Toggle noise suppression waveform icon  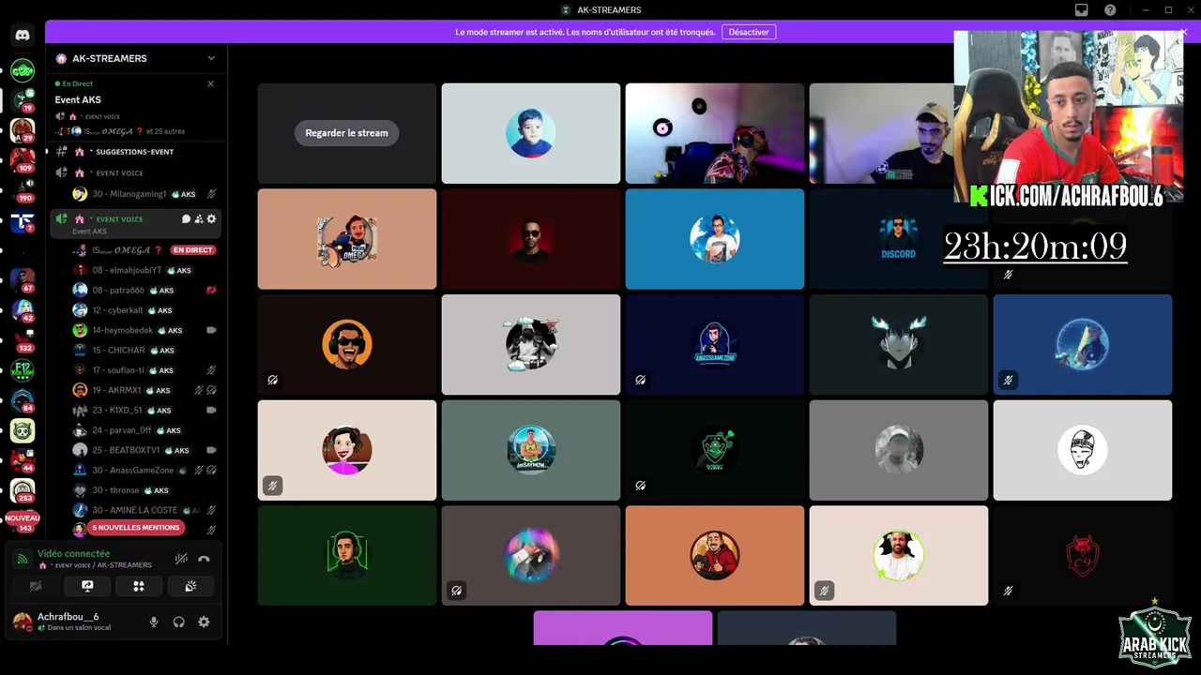pos(181,559)
